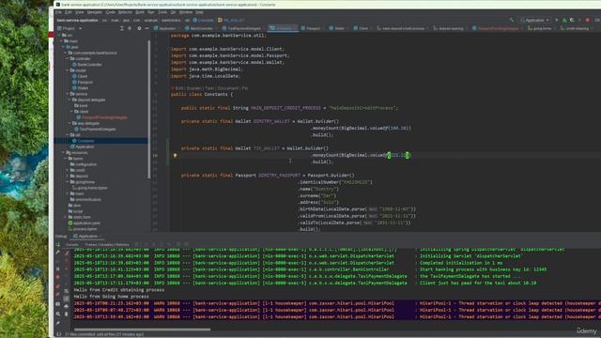Open the Edit menu
Viewport: 601px width, 338px height.
[x=69, y=12]
